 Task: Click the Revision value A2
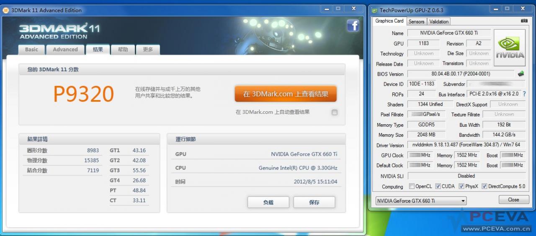(479, 43)
